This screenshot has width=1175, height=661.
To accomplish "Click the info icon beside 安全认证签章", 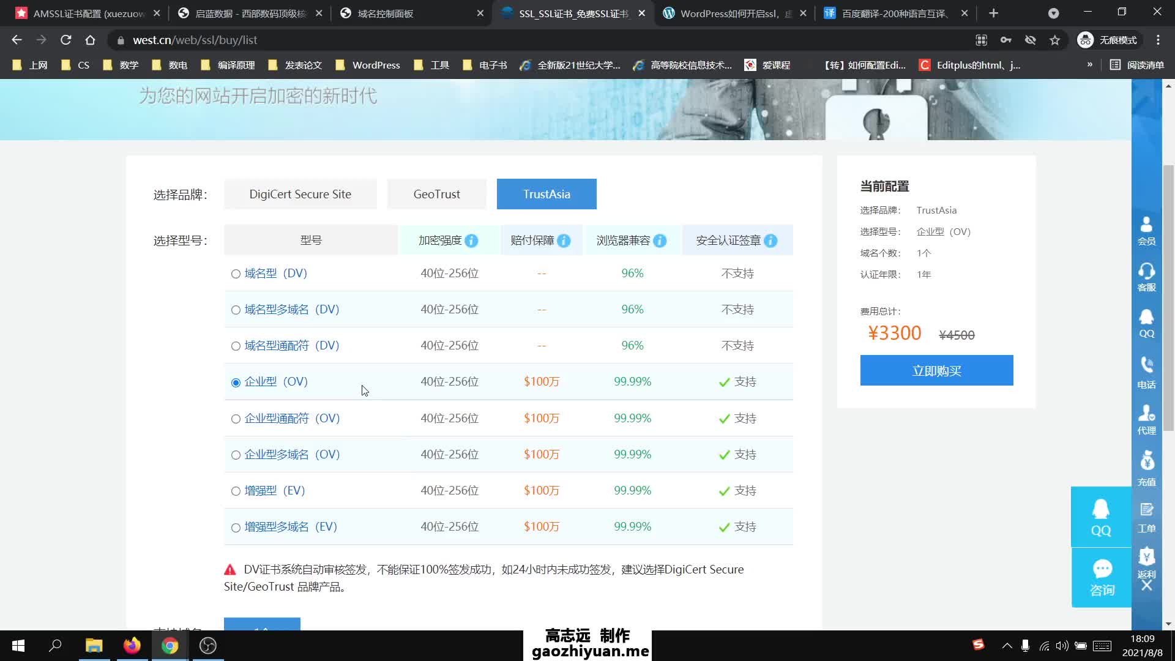I will pyautogui.click(x=770, y=241).
